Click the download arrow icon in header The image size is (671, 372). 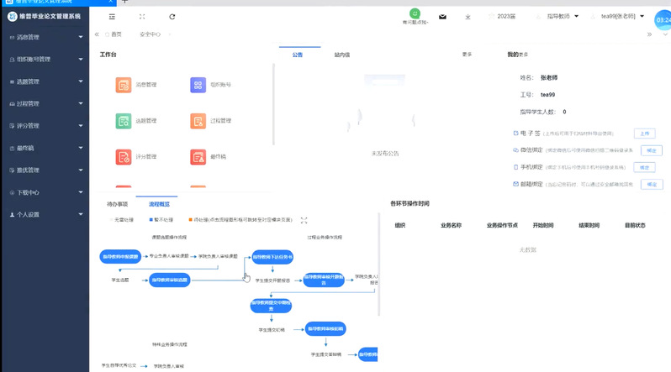pos(468,17)
